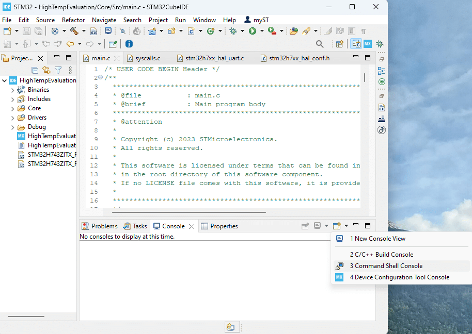Viewport: 472px width, 334px height.
Task: Open the Properties tab
Action: (x=219, y=226)
